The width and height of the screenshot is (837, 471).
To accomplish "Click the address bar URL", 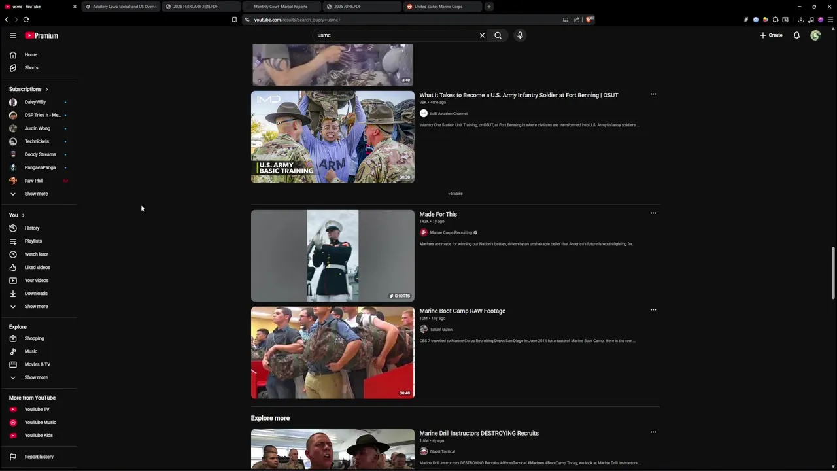I will (297, 20).
